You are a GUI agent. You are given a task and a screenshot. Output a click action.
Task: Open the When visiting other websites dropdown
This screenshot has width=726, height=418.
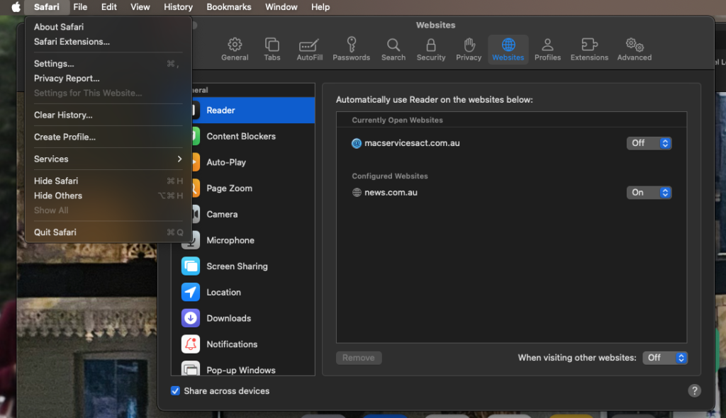click(x=665, y=358)
